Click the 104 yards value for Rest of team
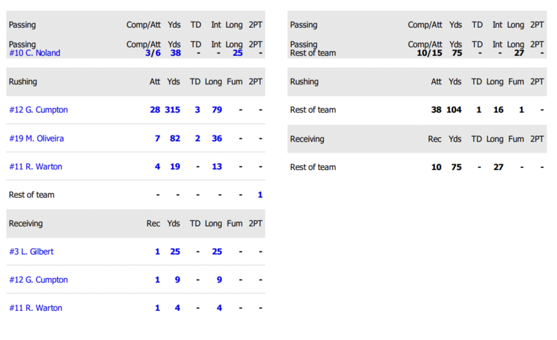 pos(454,110)
